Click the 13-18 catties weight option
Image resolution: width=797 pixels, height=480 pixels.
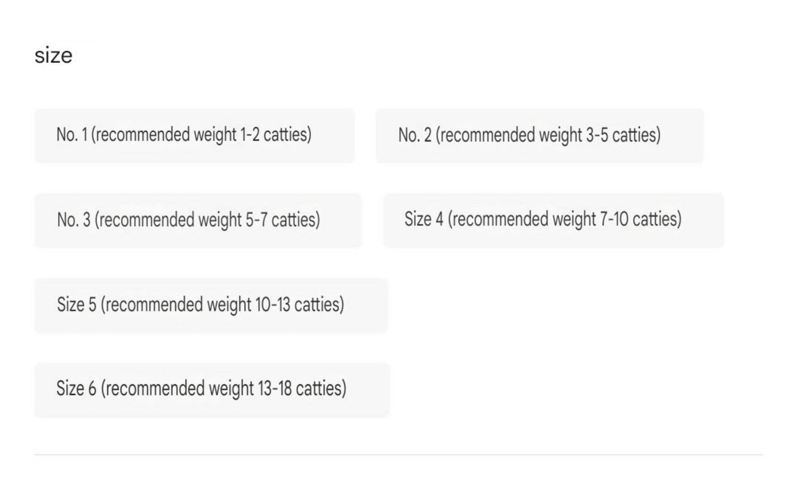click(212, 390)
